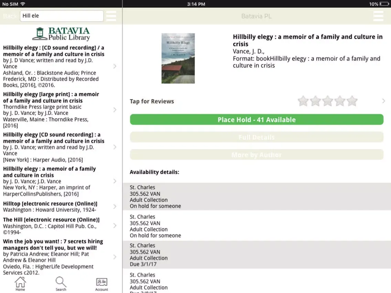Viewport: 391px width, 293px height.
Task: Open the Search tab
Action: tap(61, 283)
